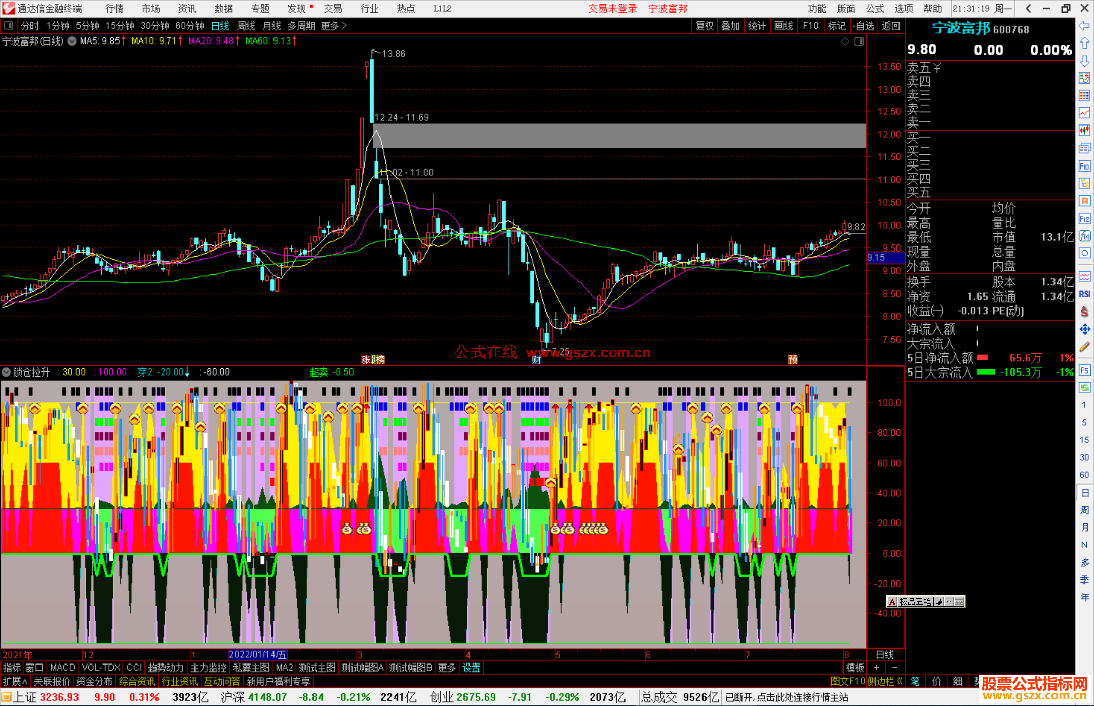Click the 设置 settings link

(x=471, y=668)
